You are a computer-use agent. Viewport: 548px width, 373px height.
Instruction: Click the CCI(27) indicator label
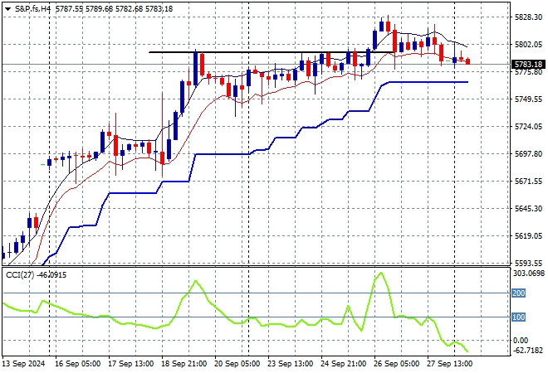[x=20, y=275]
